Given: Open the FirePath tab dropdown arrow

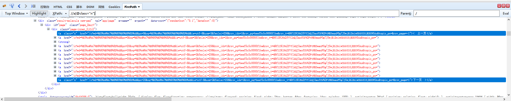Looking at the screenshot, I should pyautogui.click(x=139, y=7).
